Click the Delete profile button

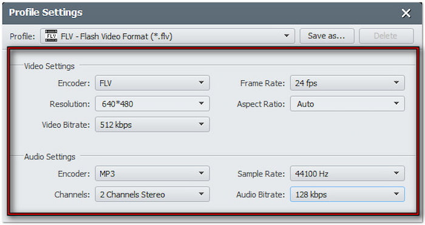point(386,36)
